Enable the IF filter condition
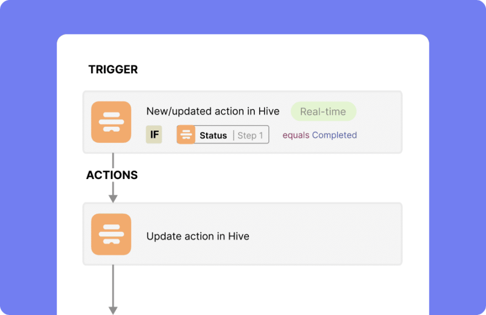Image resolution: width=486 pixels, height=315 pixels. 154,134
